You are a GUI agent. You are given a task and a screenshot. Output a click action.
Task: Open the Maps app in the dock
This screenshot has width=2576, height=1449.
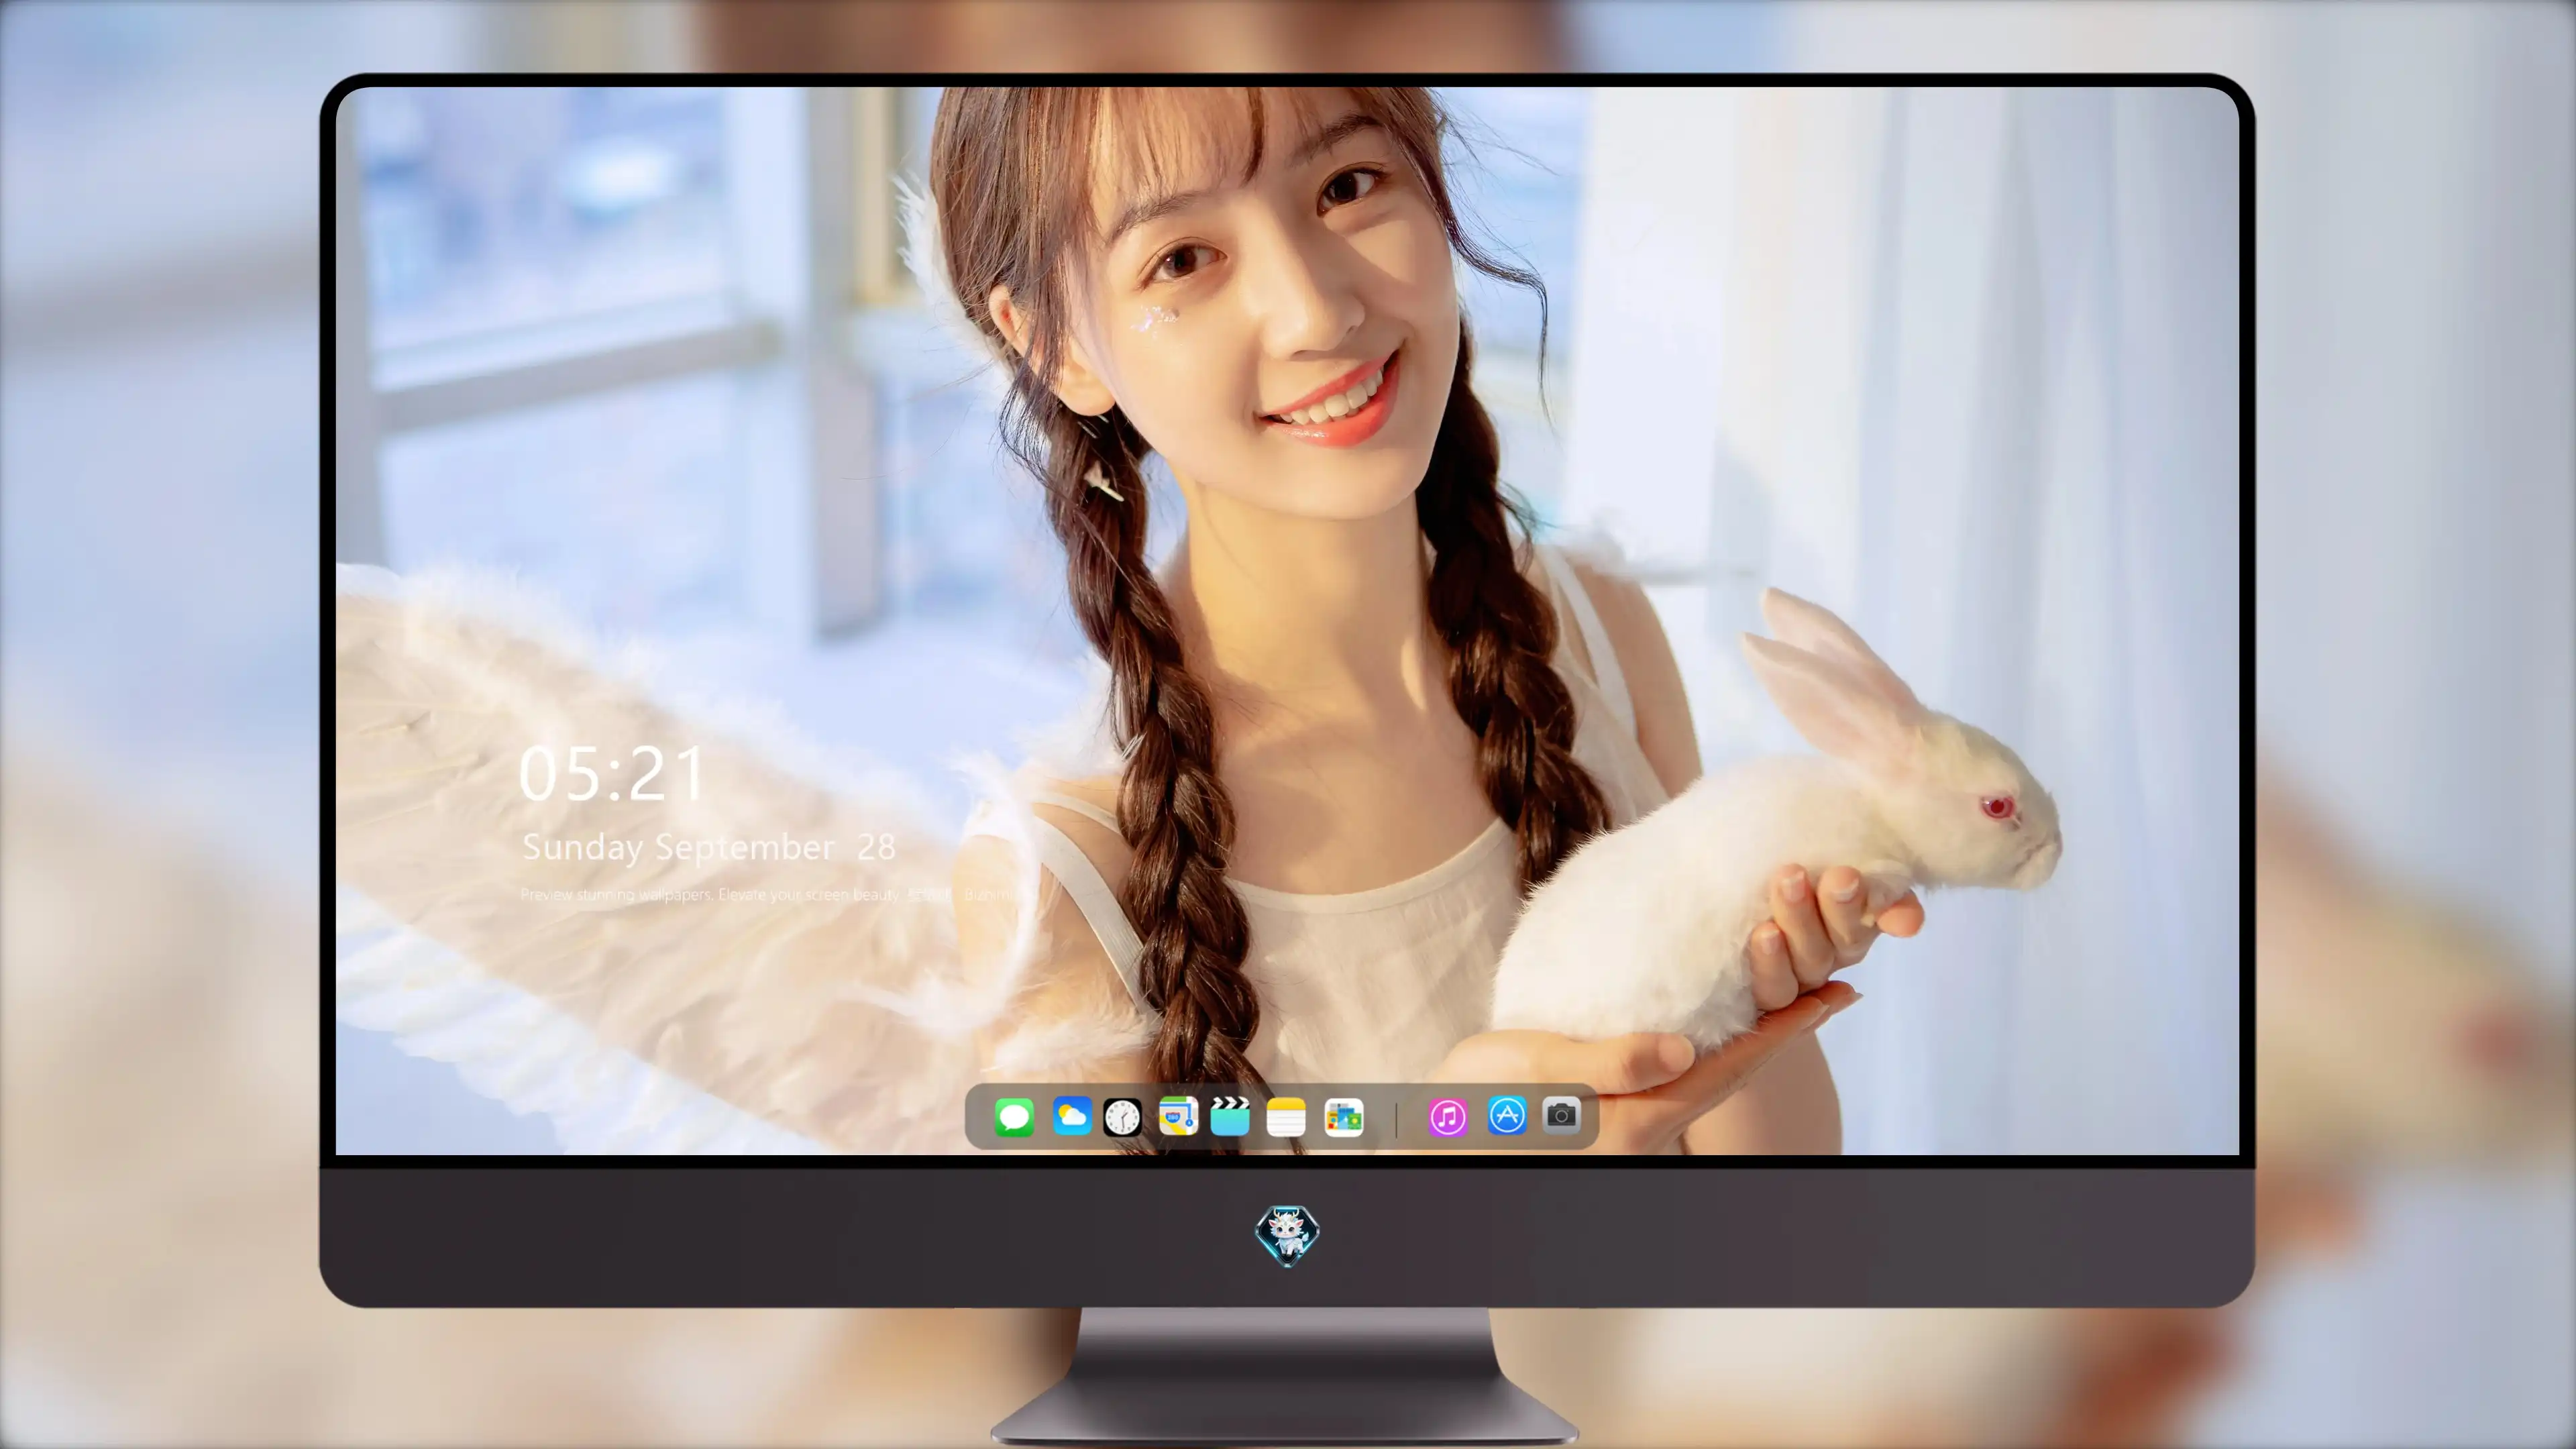click(1178, 1116)
